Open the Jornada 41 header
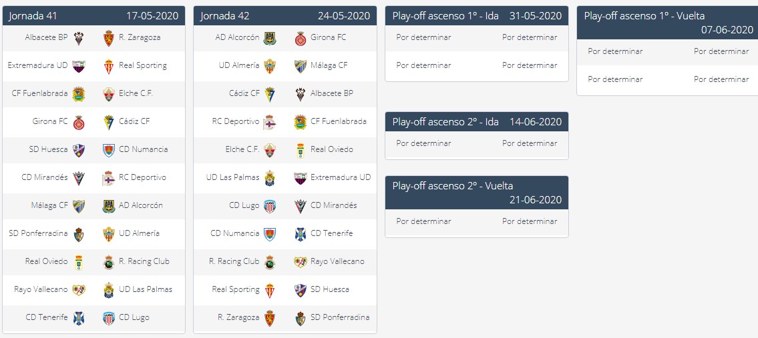This screenshot has width=758, height=338. click(93, 15)
